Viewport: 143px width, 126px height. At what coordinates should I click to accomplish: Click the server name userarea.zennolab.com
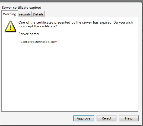[39, 42]
